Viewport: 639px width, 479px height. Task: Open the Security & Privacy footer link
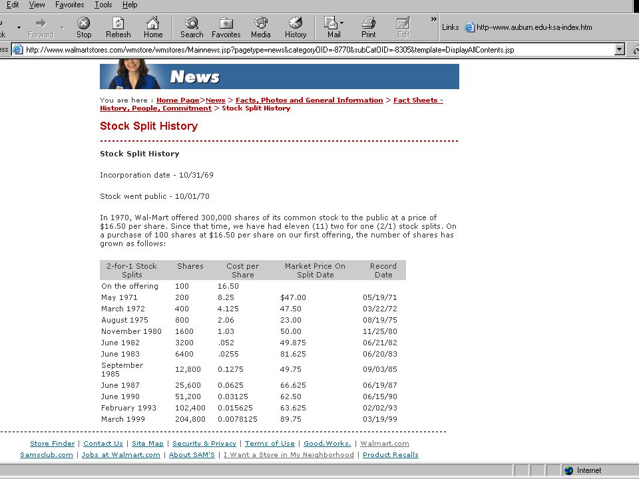204,444
